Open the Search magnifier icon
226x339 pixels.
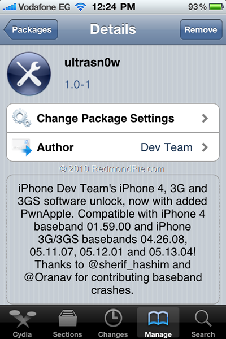pos(203,318)
